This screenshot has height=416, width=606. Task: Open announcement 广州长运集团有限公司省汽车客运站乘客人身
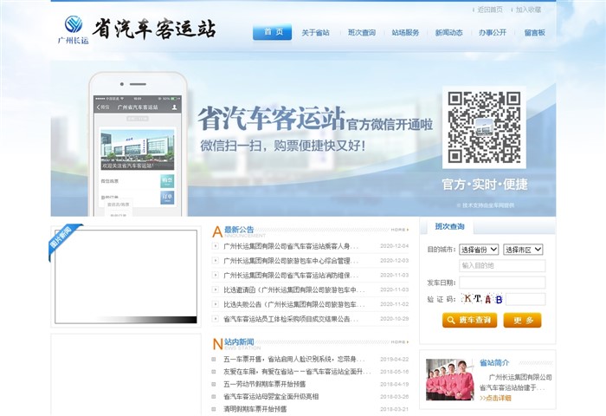(x=291, y=246)
